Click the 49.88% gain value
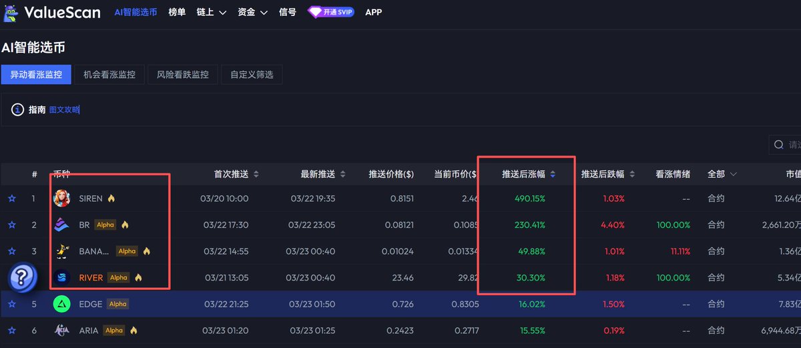The height and width of the screenshot is (348, 801). pyautogui.click(x=532, y=251)
